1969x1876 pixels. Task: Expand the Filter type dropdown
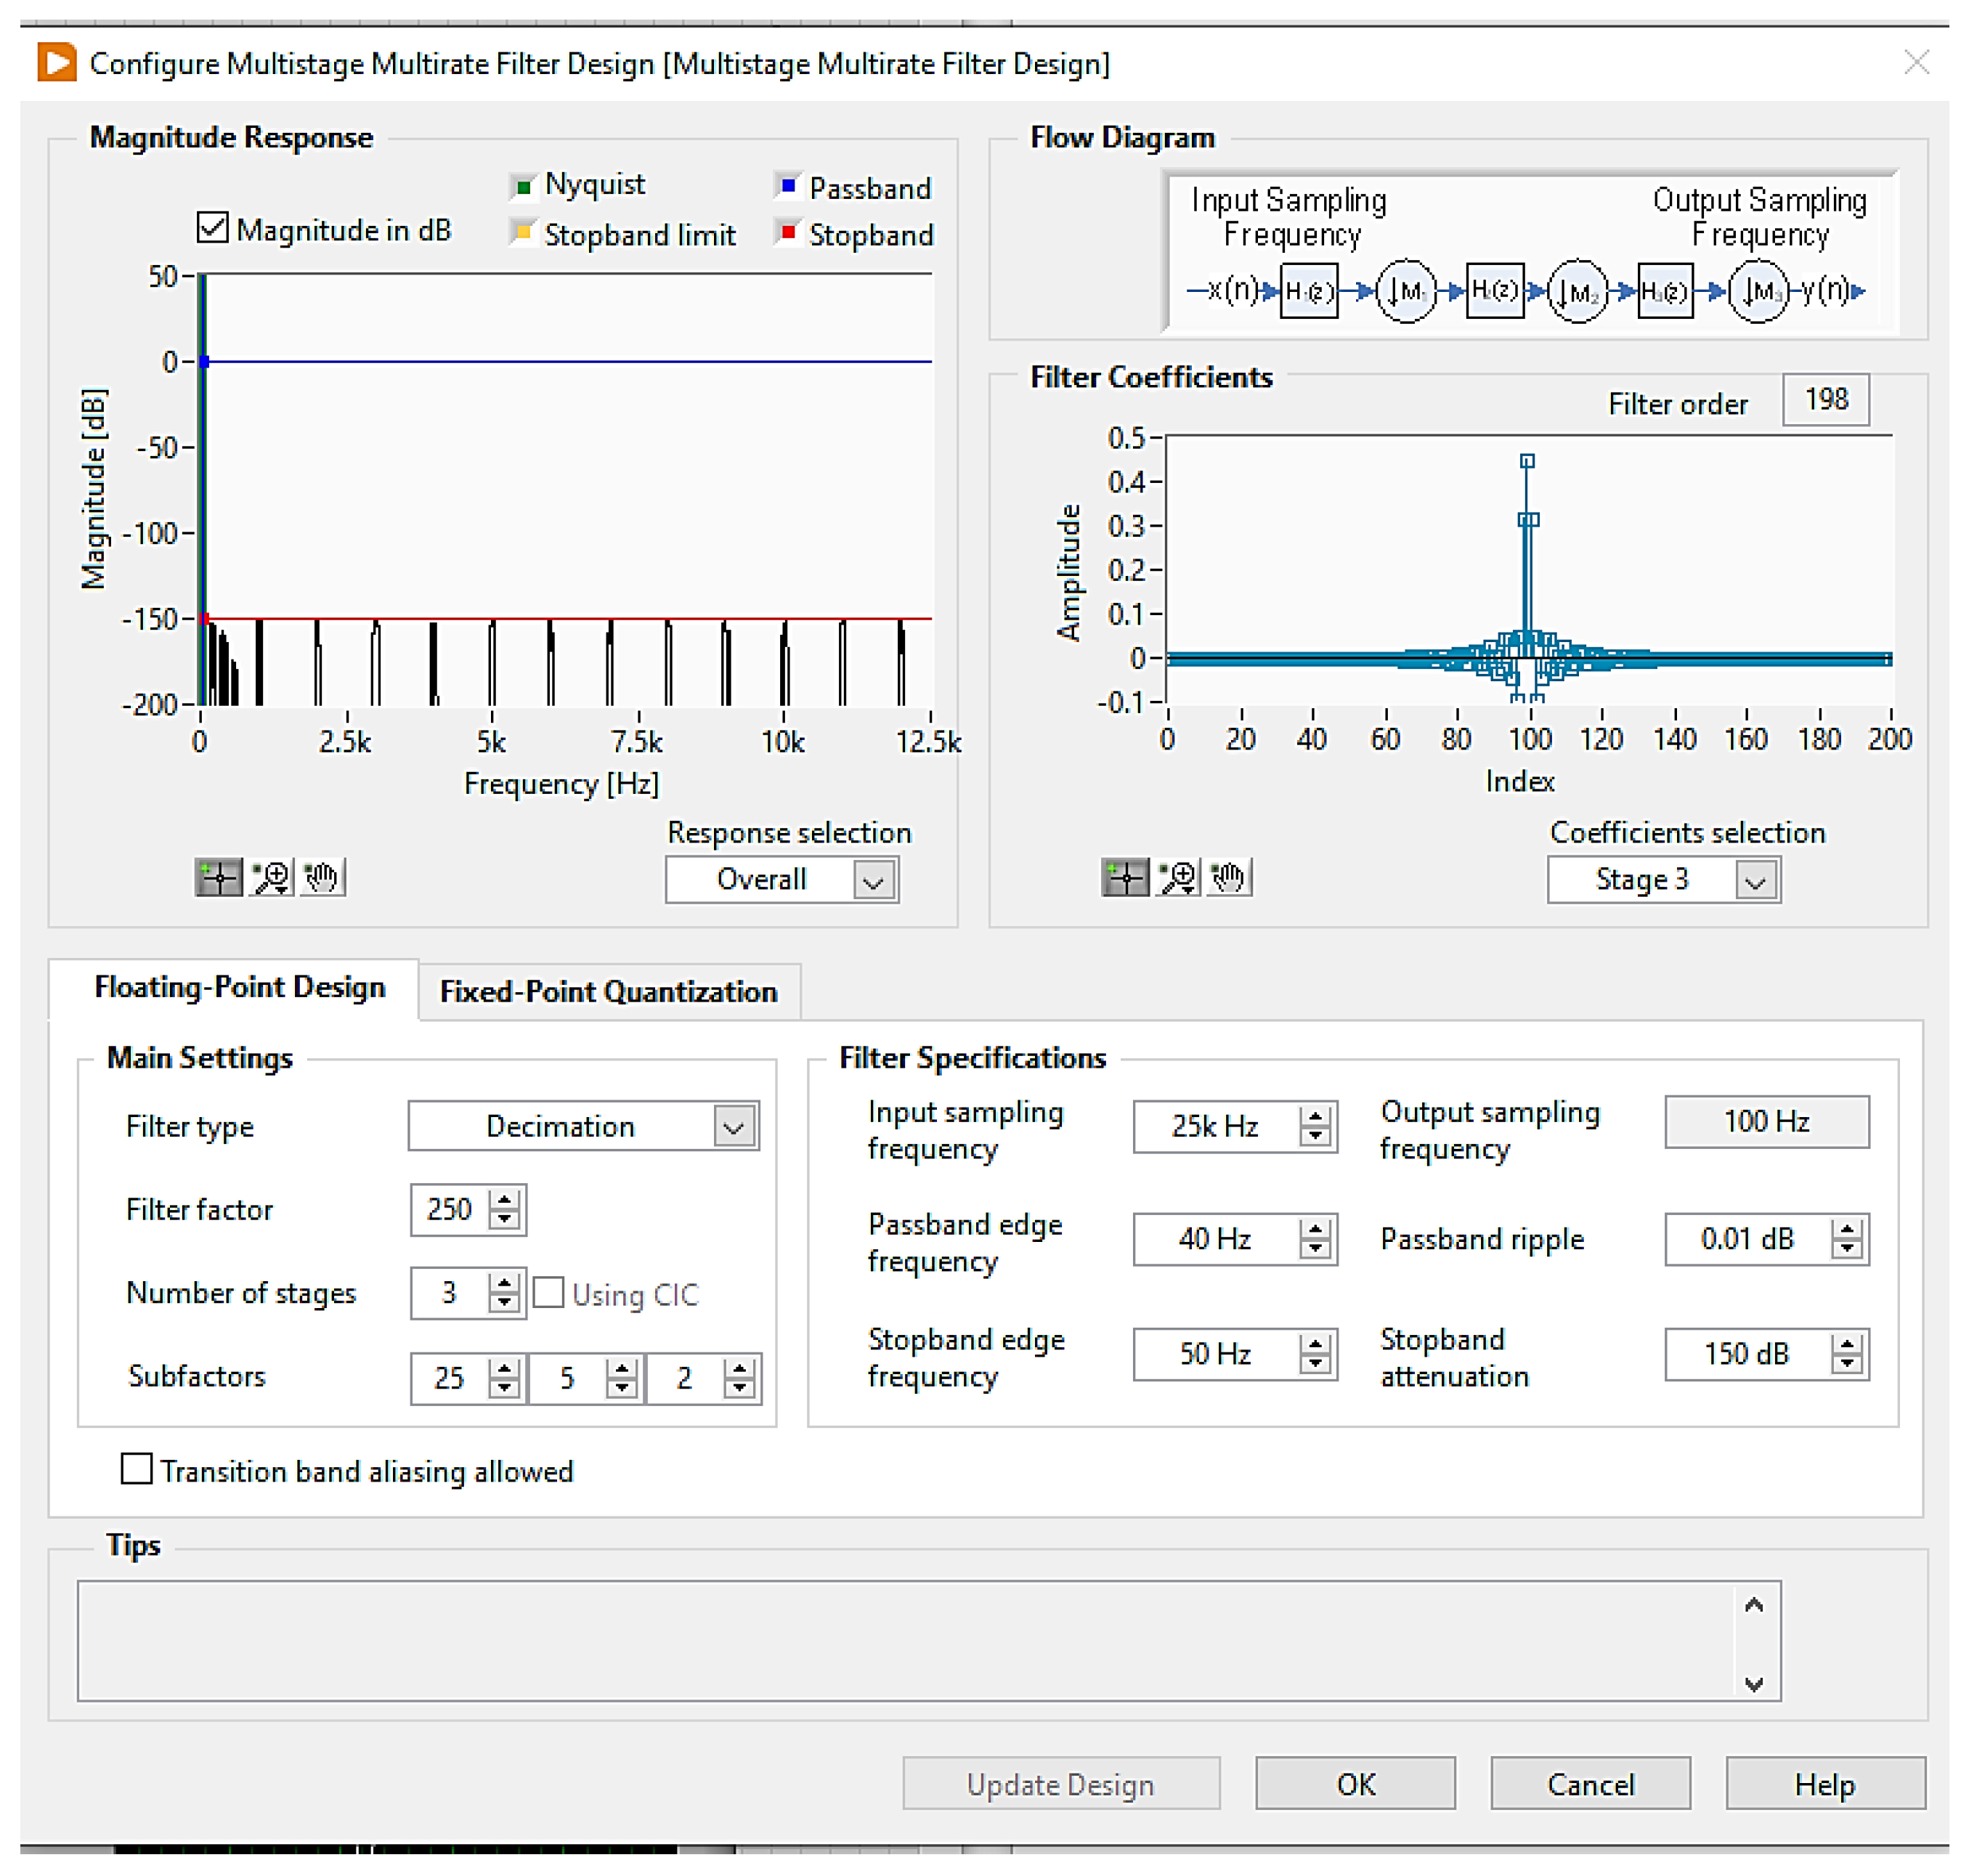[x=733, y=1127]
